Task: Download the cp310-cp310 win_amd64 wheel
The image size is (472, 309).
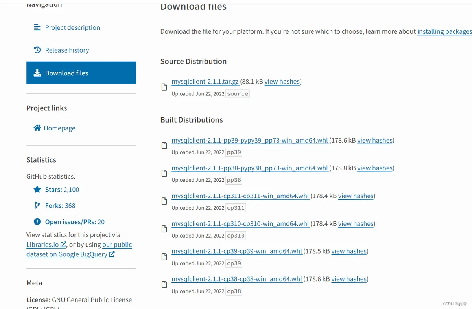Action: (240, 224)
